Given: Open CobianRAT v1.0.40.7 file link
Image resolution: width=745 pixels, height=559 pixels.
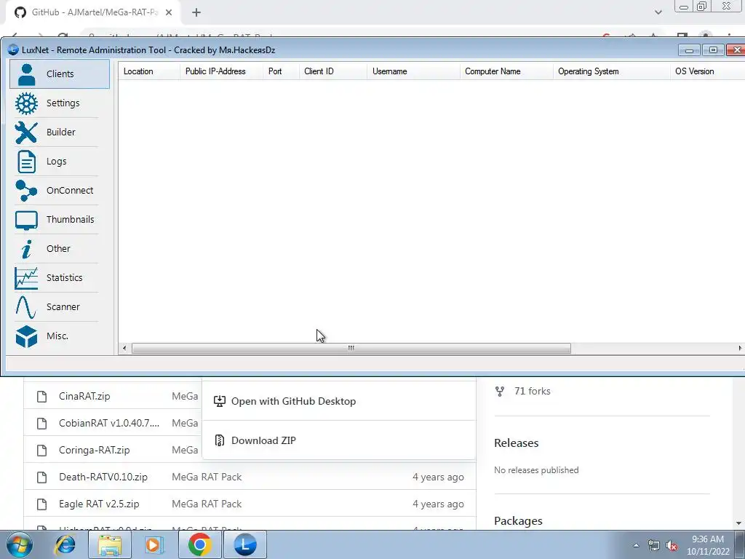Looking at the screenshot, I should coord(109,423).
